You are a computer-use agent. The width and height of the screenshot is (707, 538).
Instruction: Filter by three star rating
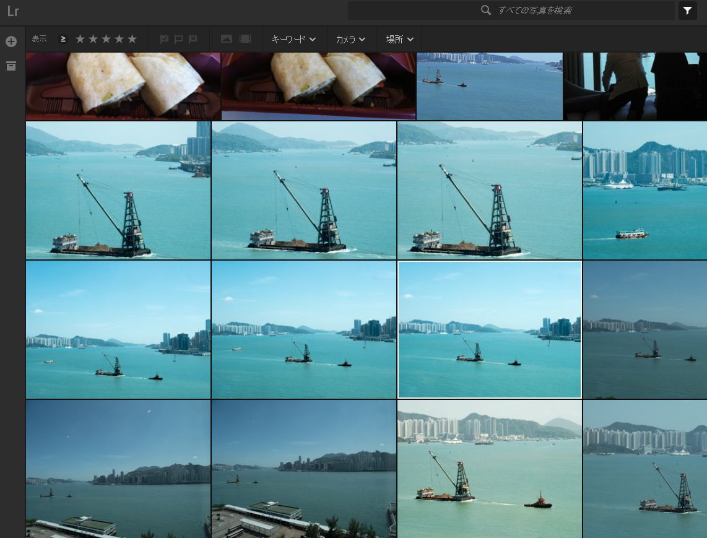pos(106,39)
